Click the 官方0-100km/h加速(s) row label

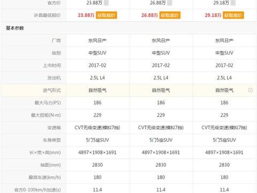(37, 190)
